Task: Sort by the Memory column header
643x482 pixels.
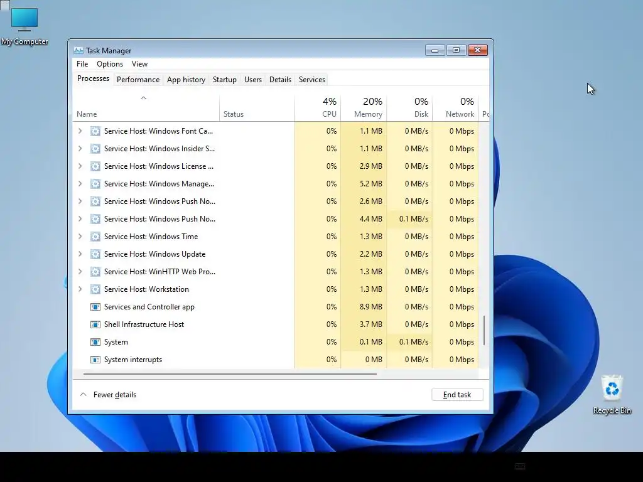Action: click(x=364, y=108)
